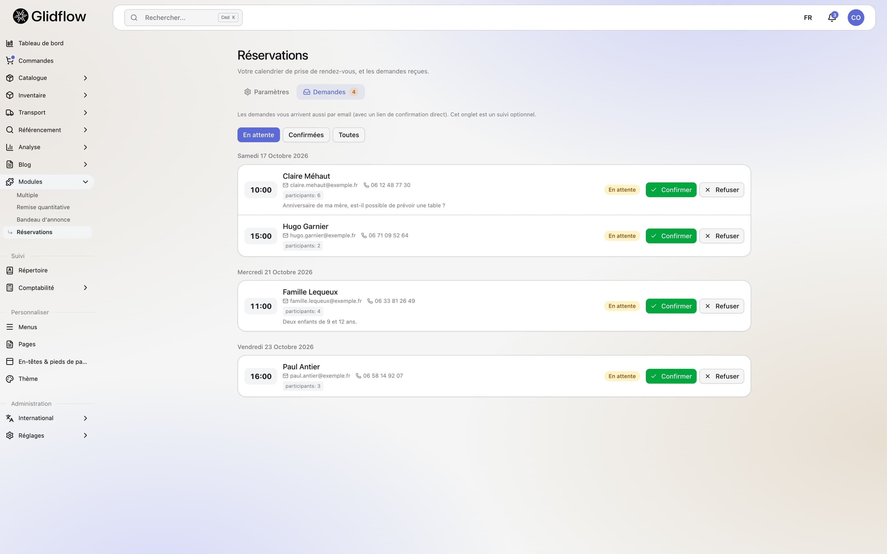The image size is (887, 554).
Task: Click the Rechercher search field
Action: 183,18
